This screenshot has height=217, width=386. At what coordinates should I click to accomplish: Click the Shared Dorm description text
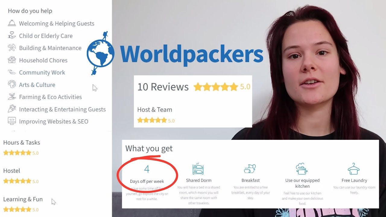click(x=199, y=195)
